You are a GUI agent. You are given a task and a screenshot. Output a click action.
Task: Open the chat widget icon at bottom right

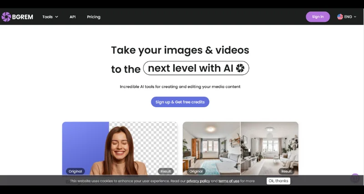tap(355, 178)
